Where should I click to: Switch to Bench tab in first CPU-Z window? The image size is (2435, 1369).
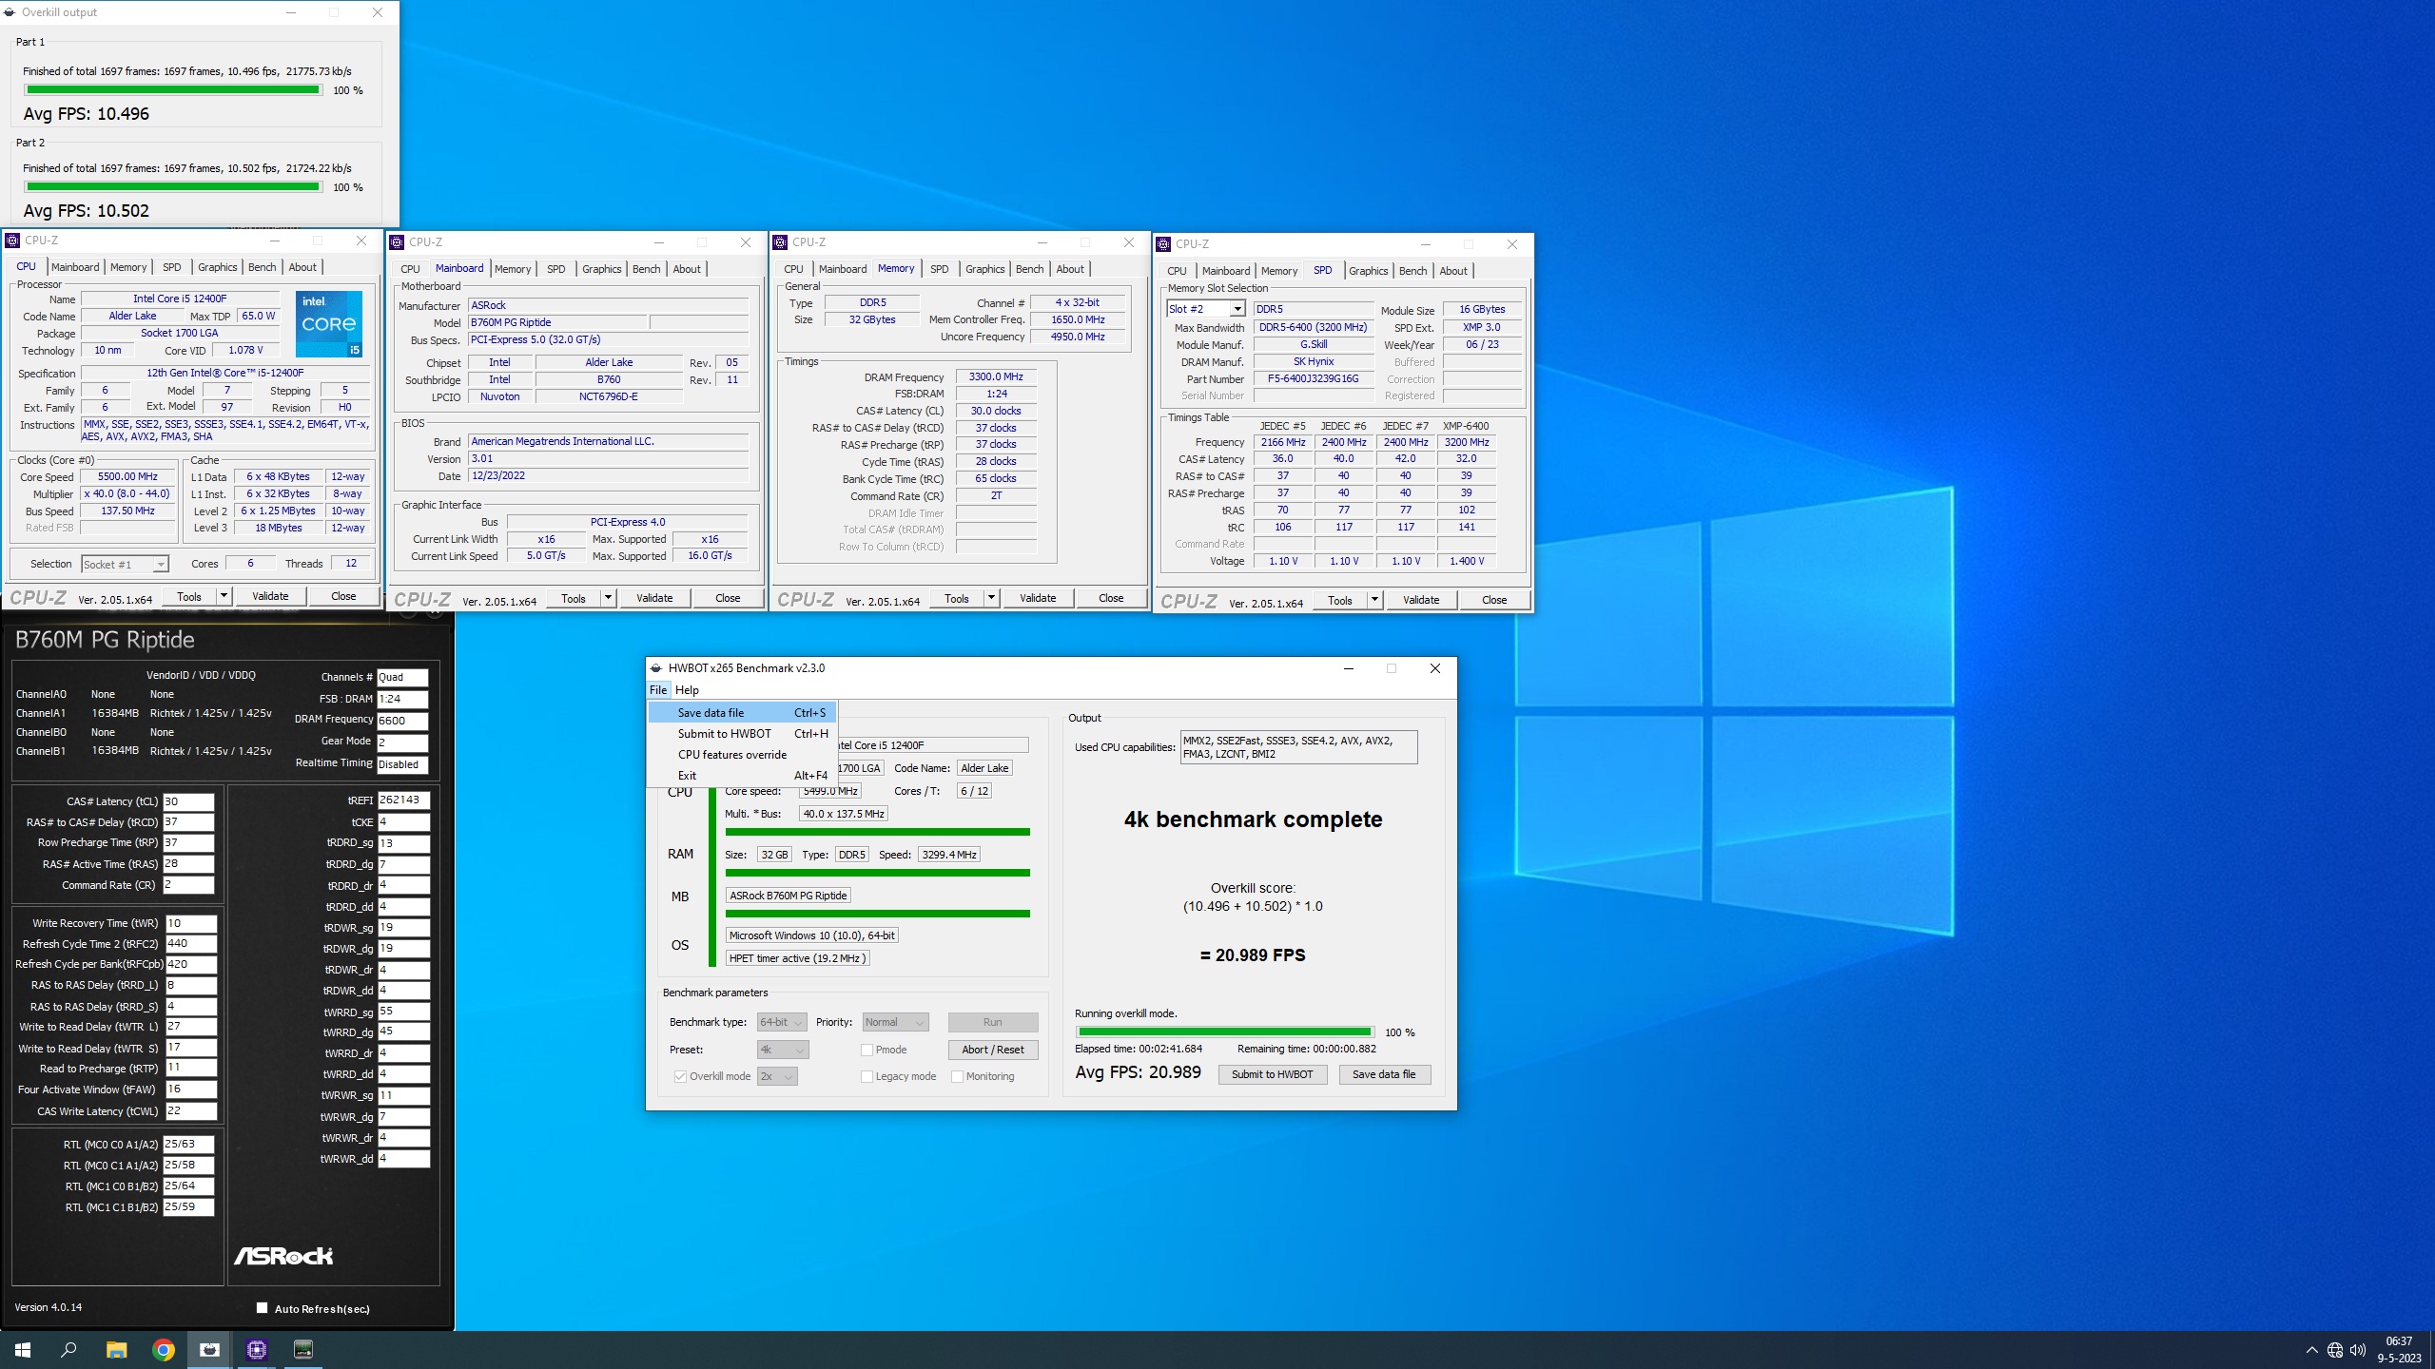pyautogui.click(x=263, y=267)
